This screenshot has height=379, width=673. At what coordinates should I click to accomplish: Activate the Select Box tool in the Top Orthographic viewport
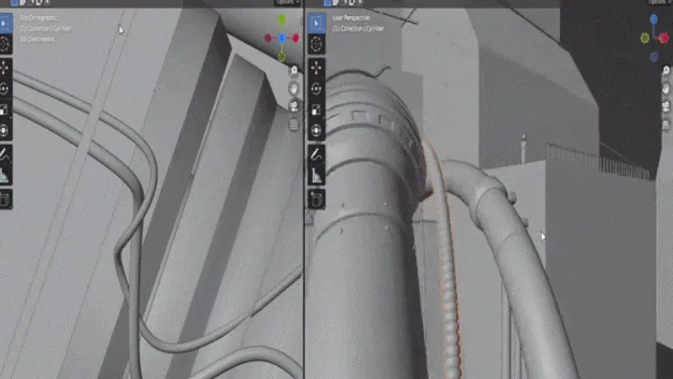[5, 23]
